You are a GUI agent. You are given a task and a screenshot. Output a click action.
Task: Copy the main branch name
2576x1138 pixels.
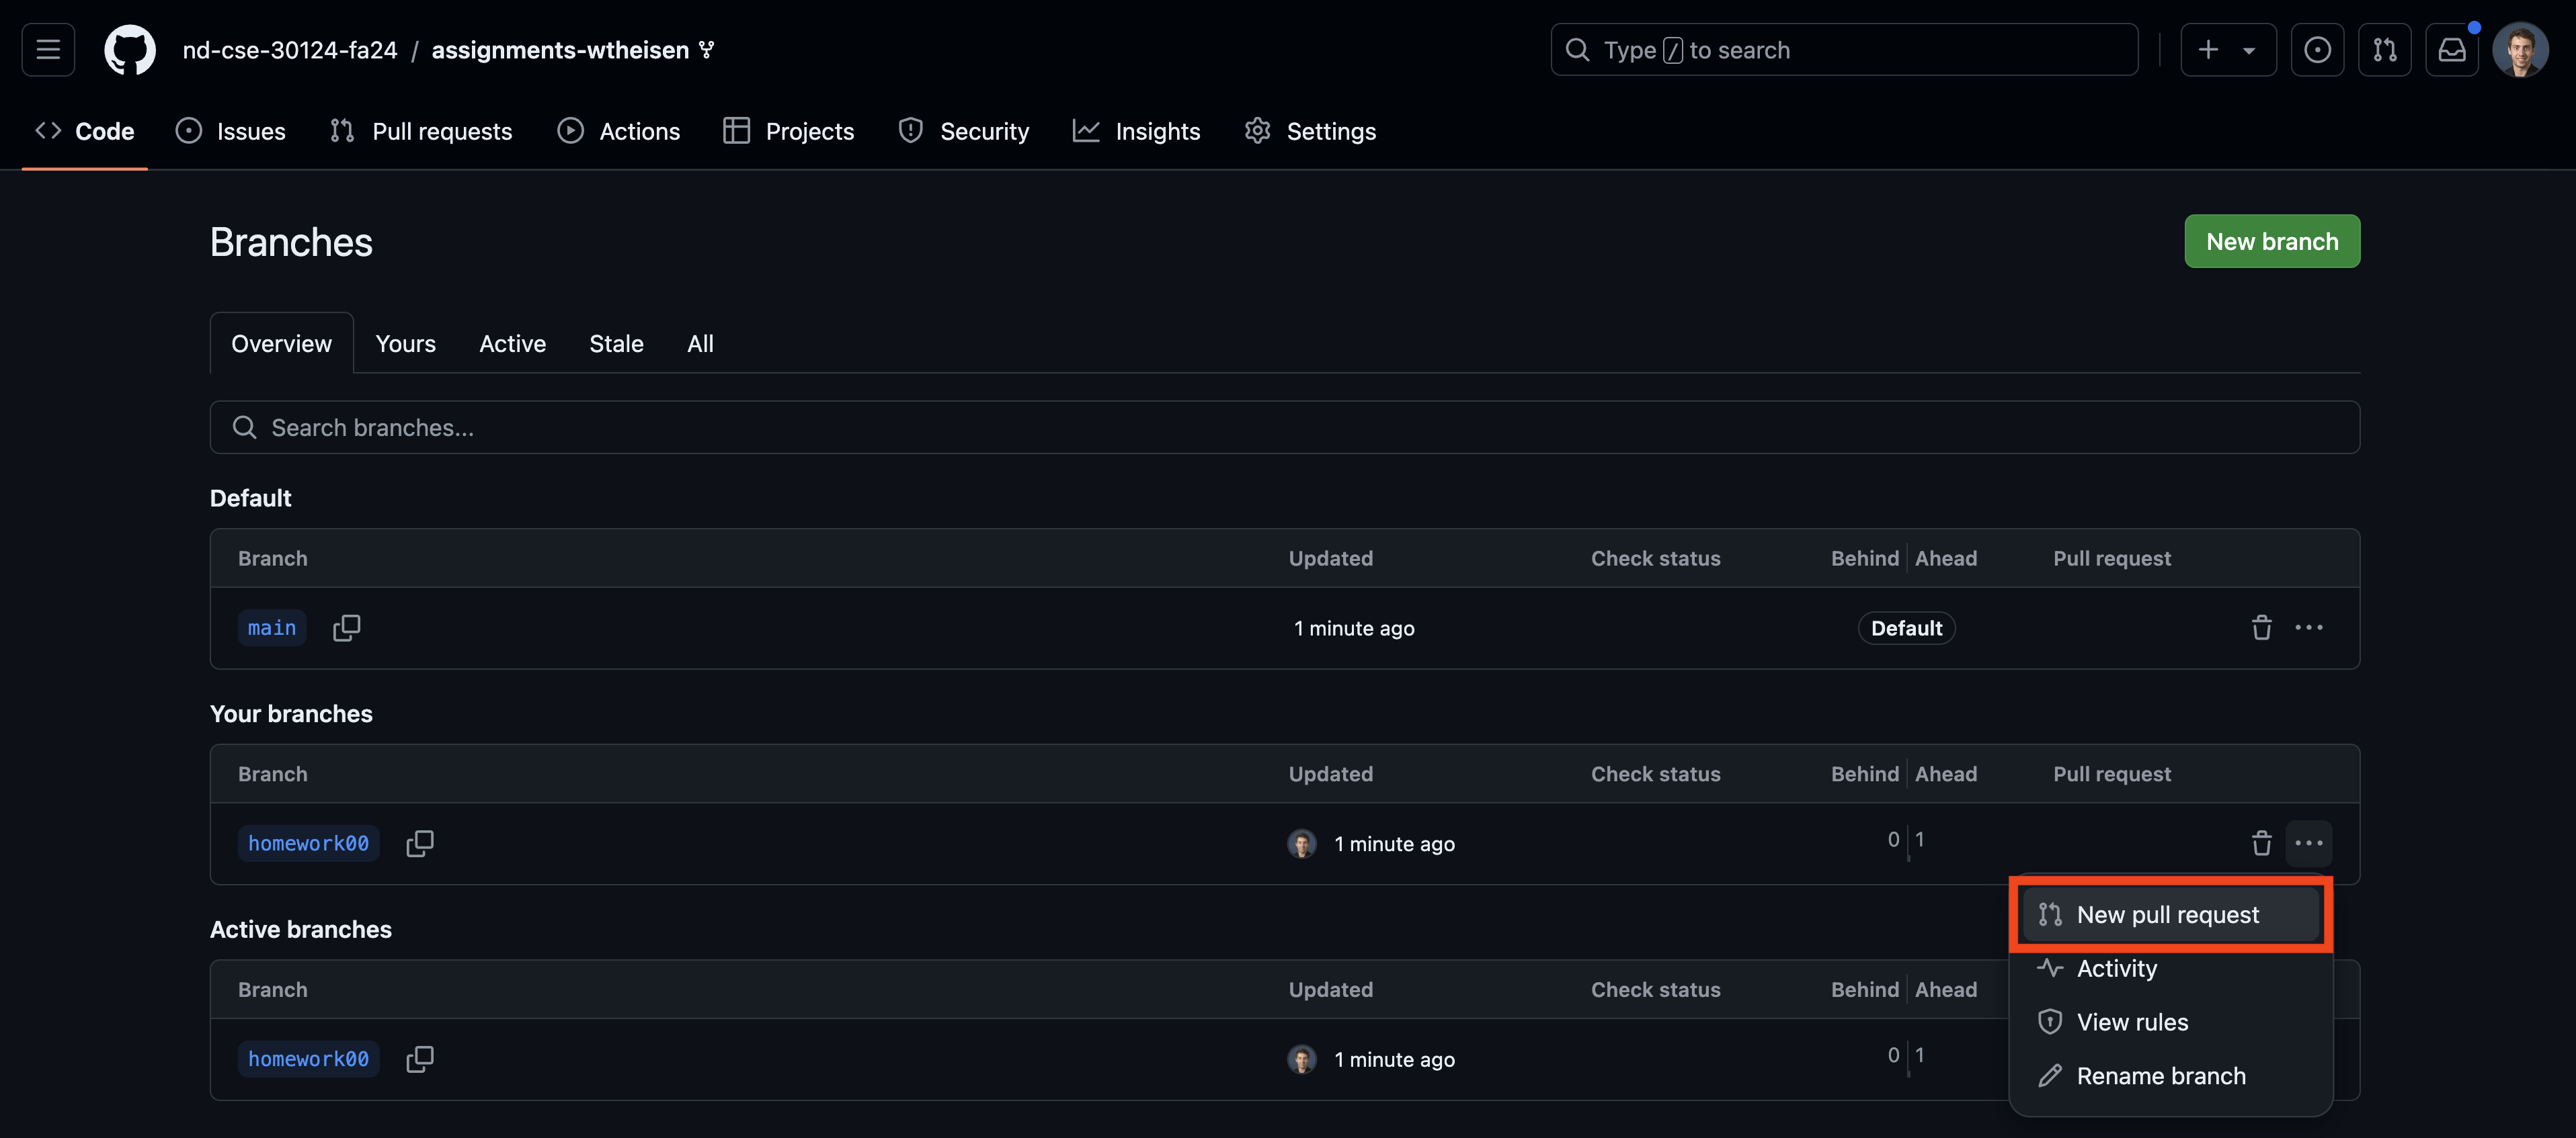tap(346, 627)
